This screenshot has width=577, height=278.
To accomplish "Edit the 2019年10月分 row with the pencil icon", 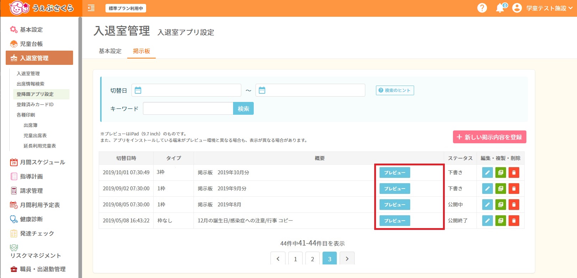I will (488, 173).
